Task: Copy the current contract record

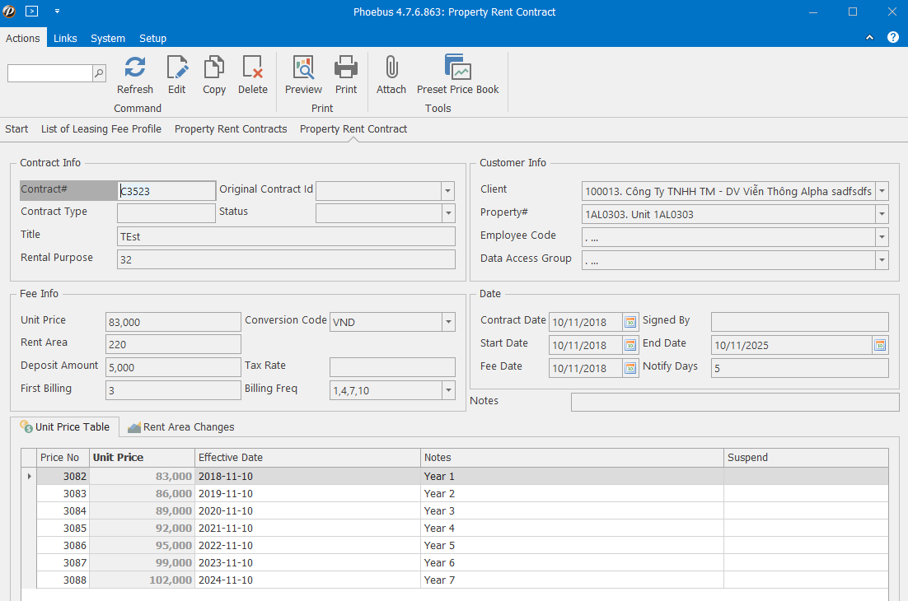Action: click(214, 68)
